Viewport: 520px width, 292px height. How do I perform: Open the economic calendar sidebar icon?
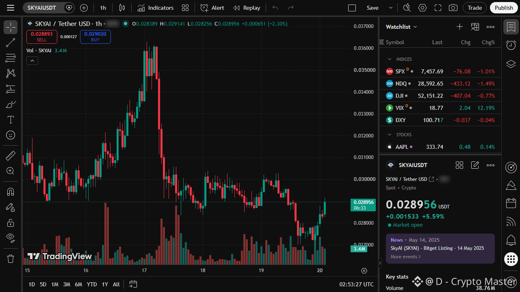[x=511, y=203]
